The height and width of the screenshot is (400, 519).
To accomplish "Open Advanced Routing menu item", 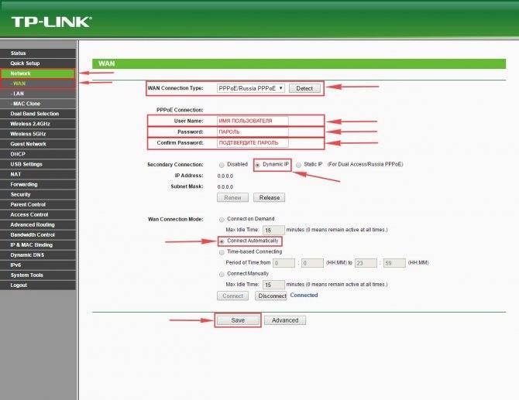I will tap(38, 224).
